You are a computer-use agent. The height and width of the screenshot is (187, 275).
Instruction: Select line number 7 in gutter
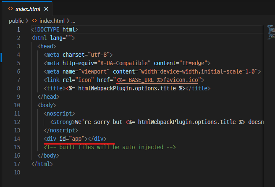18,80
